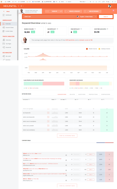This screenshot has width=117, height=189.
Task: Expand Keywords dropdown for allkpop.com row
Action: [x=77, y=154]
